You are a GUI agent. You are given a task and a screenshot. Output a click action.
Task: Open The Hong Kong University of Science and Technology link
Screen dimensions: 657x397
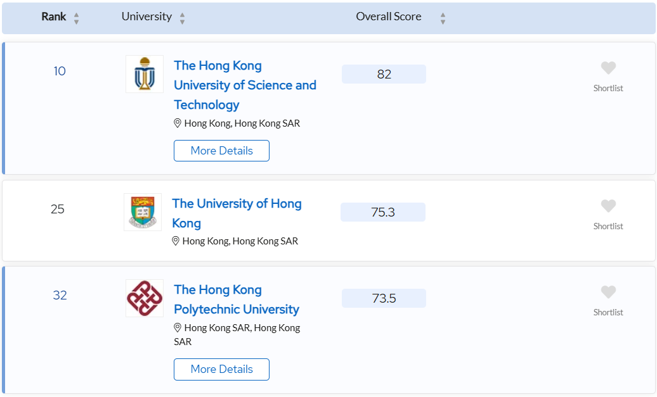pos(245,85)
